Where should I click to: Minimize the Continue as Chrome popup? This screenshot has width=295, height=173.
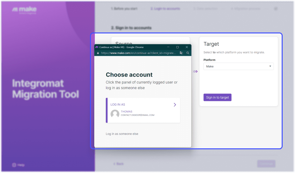tap(168, 47)
